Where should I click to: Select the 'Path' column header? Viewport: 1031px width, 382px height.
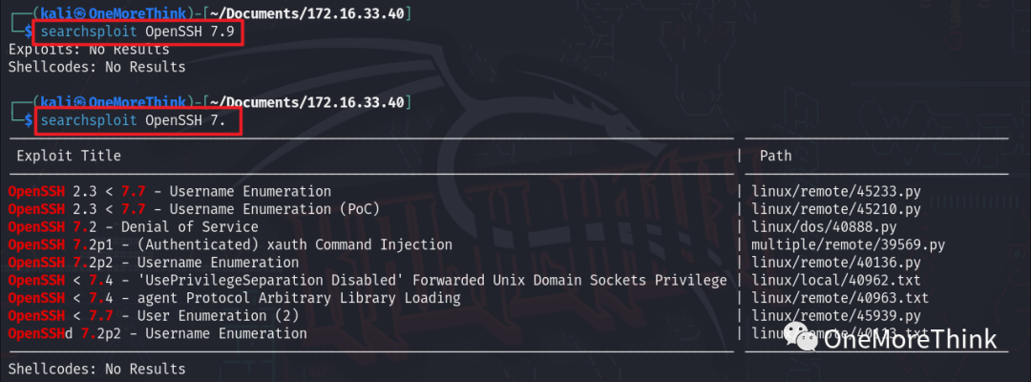[x=776, y=157]
